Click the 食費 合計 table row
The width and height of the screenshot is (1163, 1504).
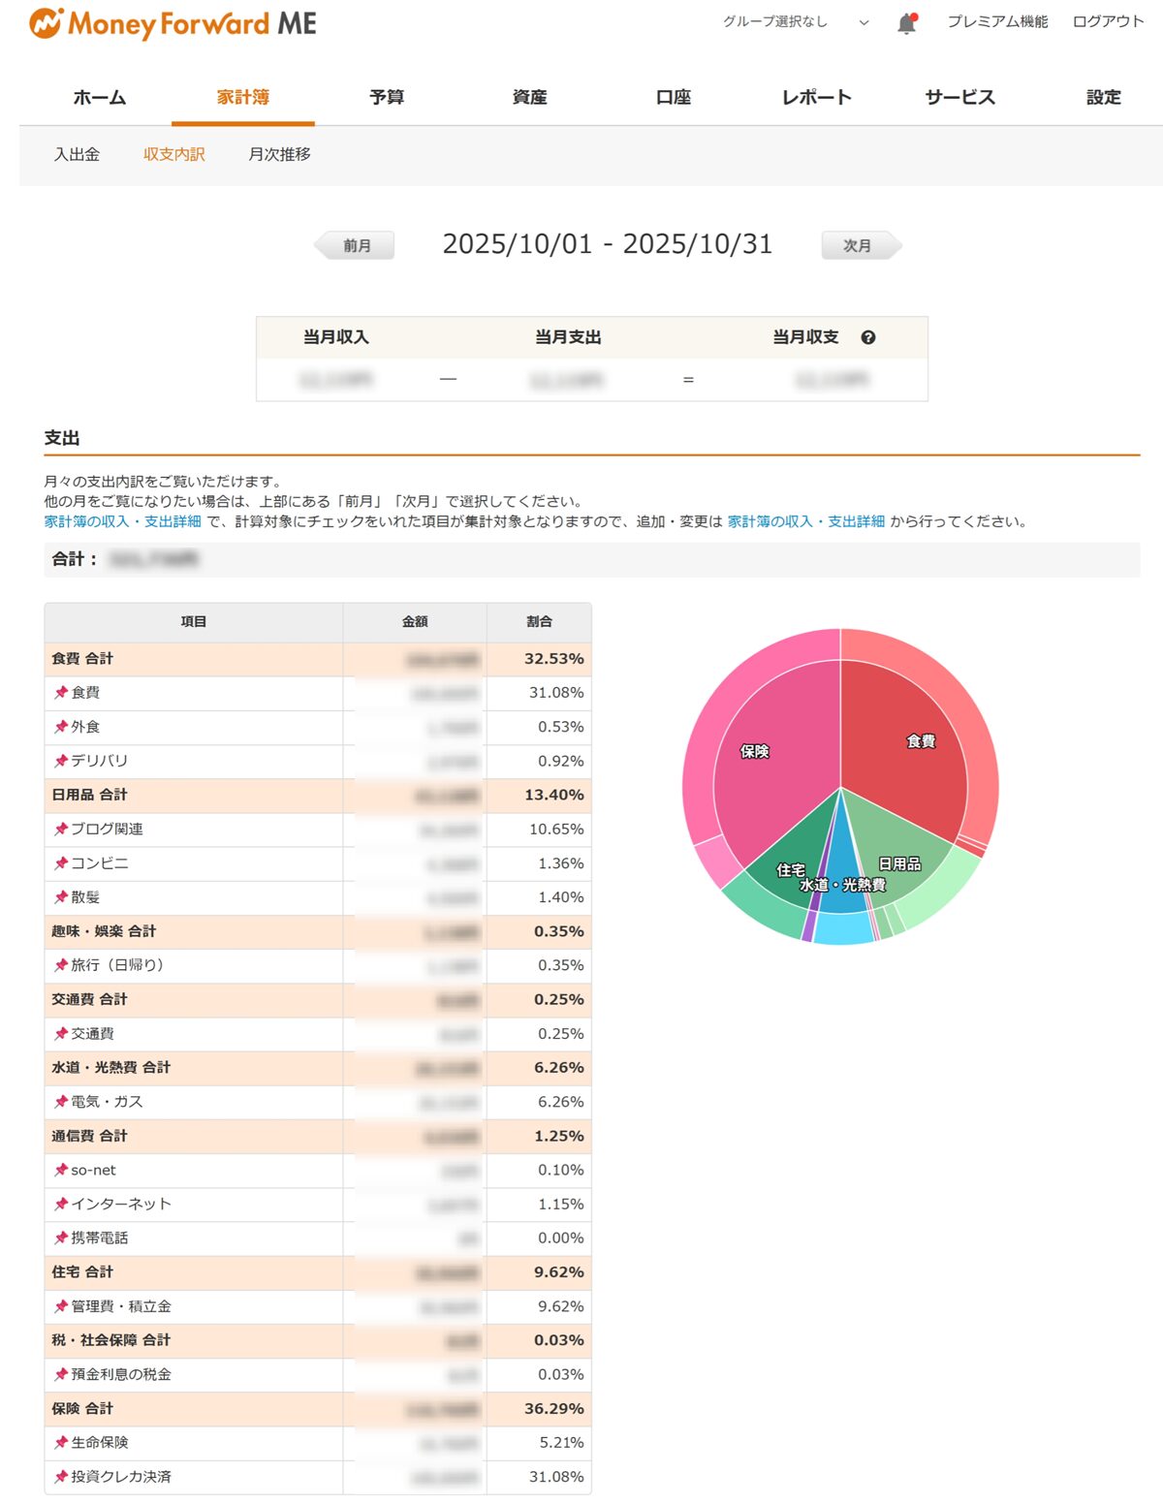point(194,659)
